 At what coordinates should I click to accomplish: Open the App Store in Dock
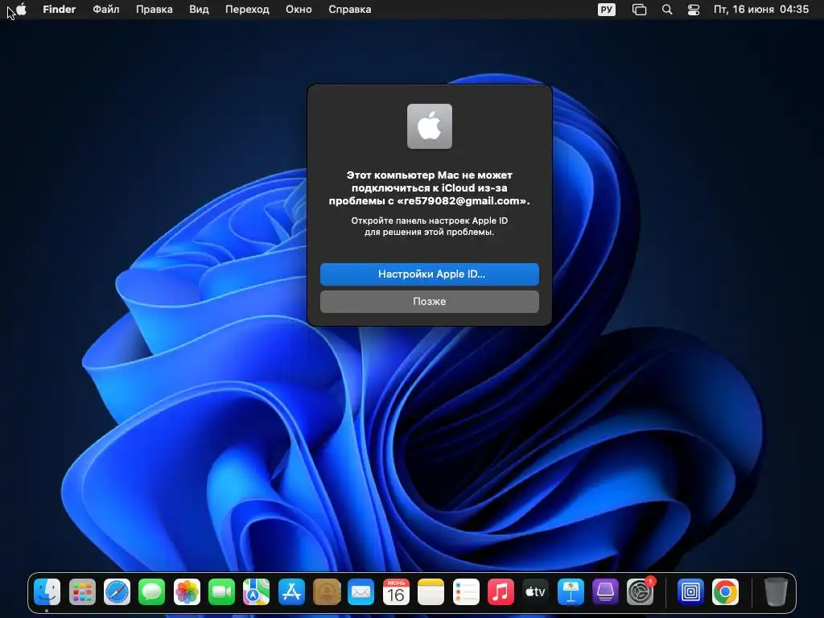pyautogui.click(x=291, y=591)
